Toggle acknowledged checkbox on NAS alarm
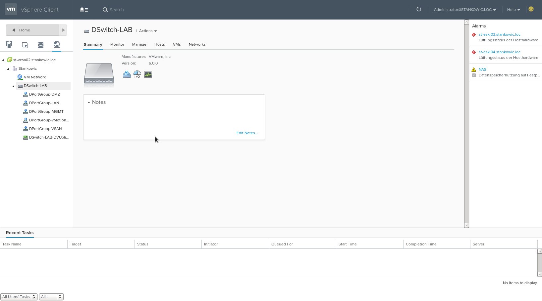Image resolution: width=542 pixels, height=301 pixels. tap(474, 75)
